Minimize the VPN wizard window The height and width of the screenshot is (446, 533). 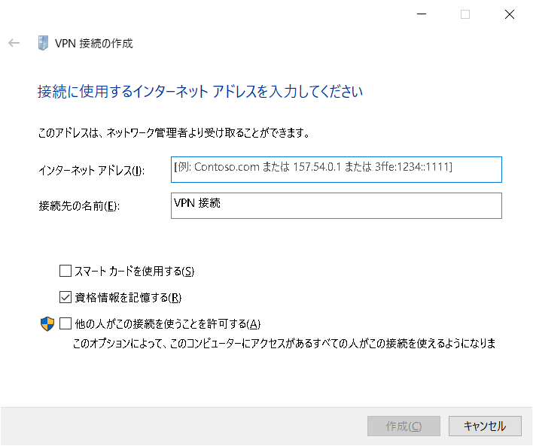pos(422,14)
